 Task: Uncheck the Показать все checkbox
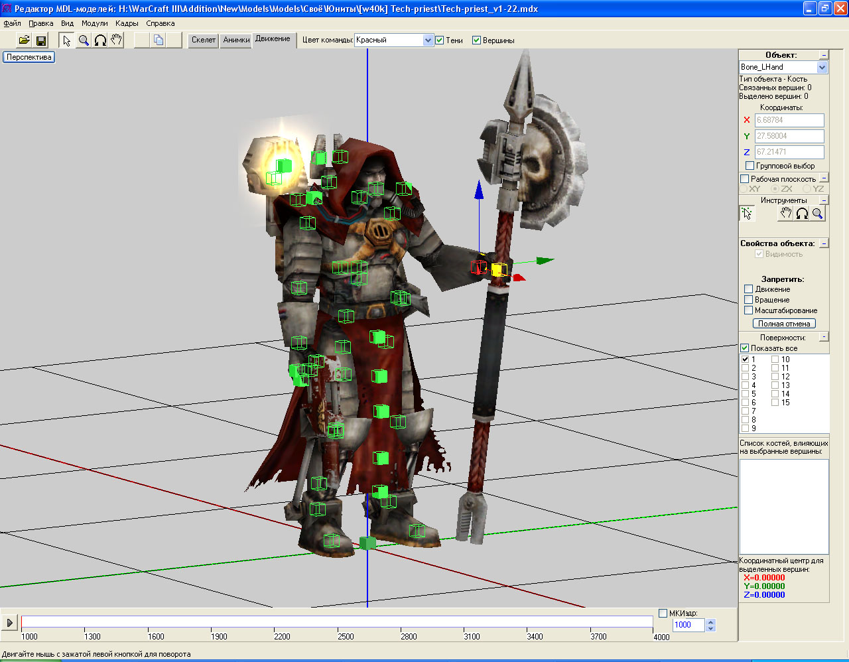tap(744, 348)
